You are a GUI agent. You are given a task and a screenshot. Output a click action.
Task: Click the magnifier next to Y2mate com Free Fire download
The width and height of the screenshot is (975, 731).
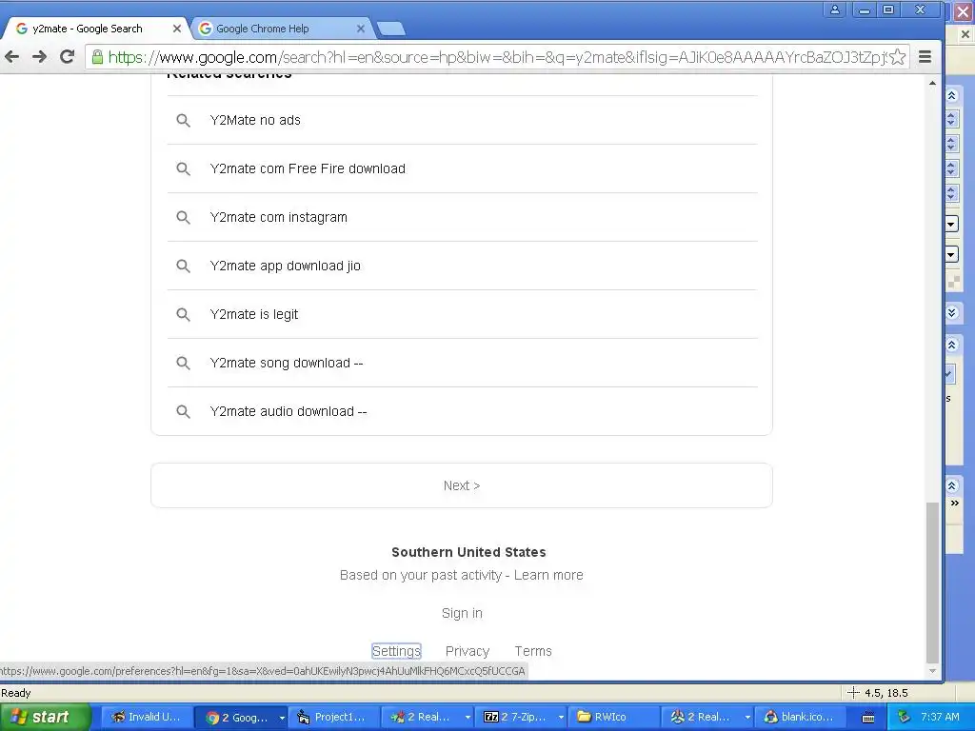click(x=183, y=169)
